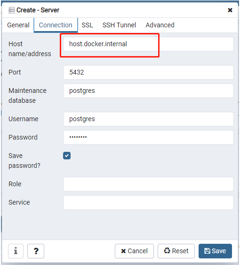Click into the Port field
This screenshot has height=265, width=240.
click(x=148, y=72)
